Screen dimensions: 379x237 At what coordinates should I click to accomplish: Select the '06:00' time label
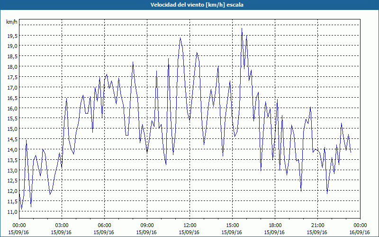point(104,226)
